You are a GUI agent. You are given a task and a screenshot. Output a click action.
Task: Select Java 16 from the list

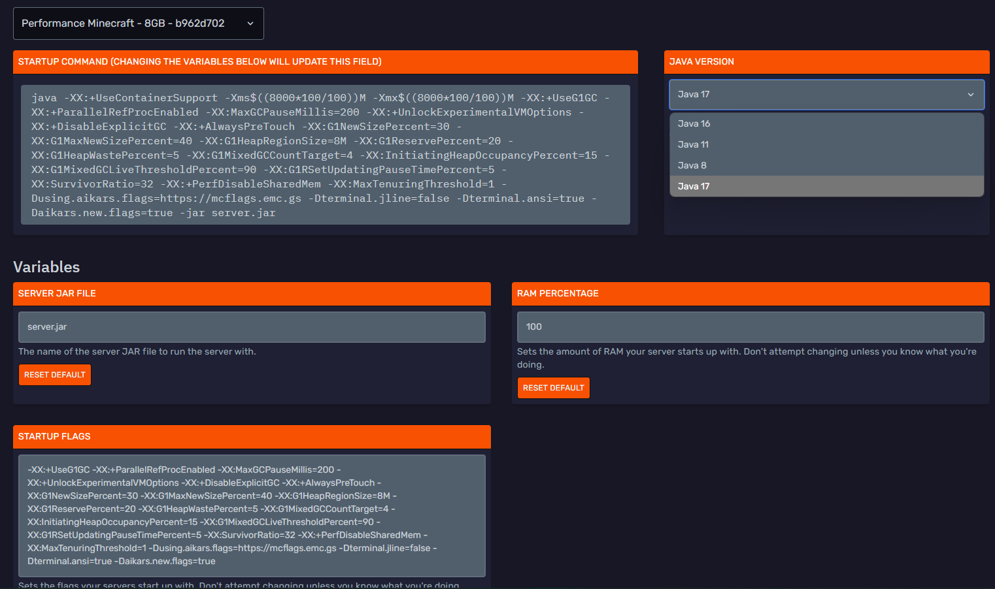(694, 123)
